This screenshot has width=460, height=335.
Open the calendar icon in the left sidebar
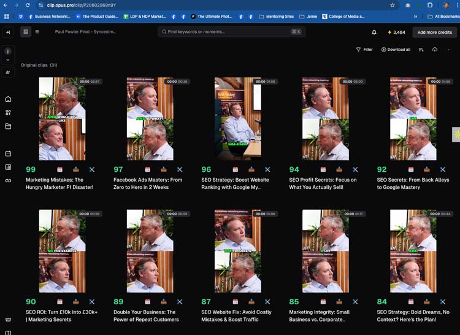(x=8, y=153)
